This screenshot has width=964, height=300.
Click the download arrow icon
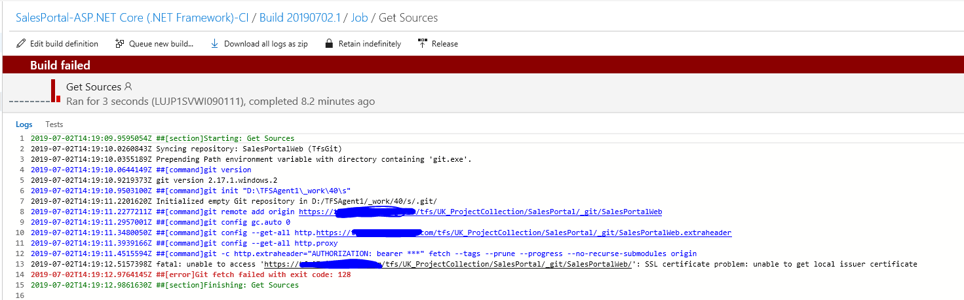point(214,44)
